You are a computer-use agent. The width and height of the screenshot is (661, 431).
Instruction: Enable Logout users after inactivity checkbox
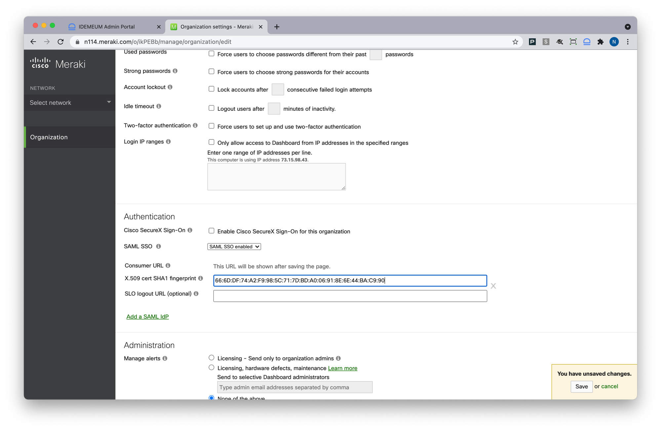pos(212,108)
